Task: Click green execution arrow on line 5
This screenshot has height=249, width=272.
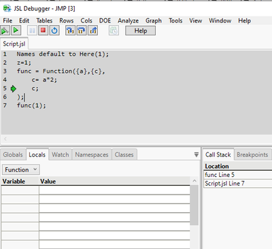Action: (14, 88)
